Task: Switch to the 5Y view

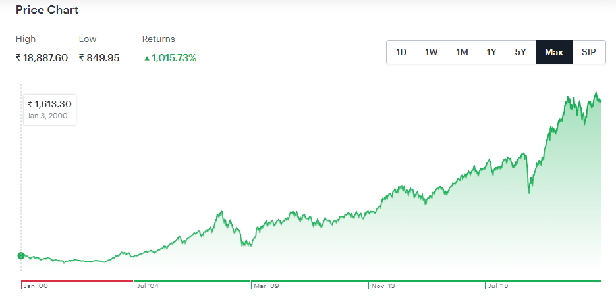Action: coord(520,53)
